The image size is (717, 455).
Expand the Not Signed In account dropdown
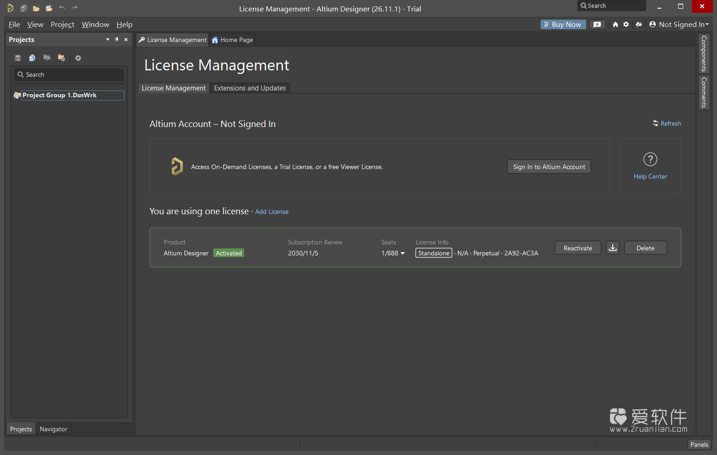click(679, 25)
